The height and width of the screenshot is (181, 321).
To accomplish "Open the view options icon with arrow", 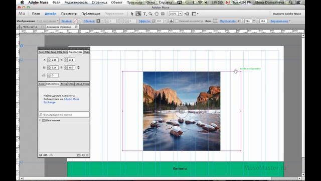I will [x=195, y=14].
